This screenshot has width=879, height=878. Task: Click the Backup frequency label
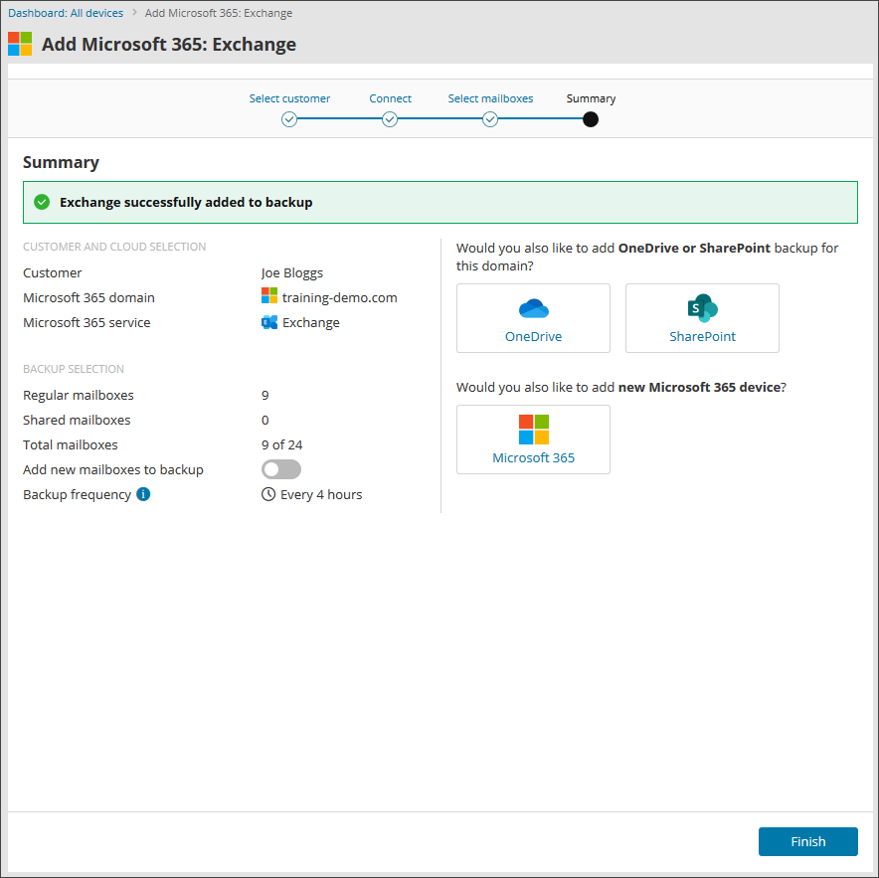point(77,494)
